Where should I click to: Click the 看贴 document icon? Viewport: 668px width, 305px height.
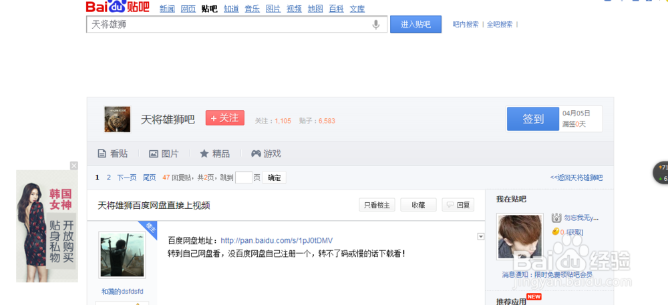(102, 154)
